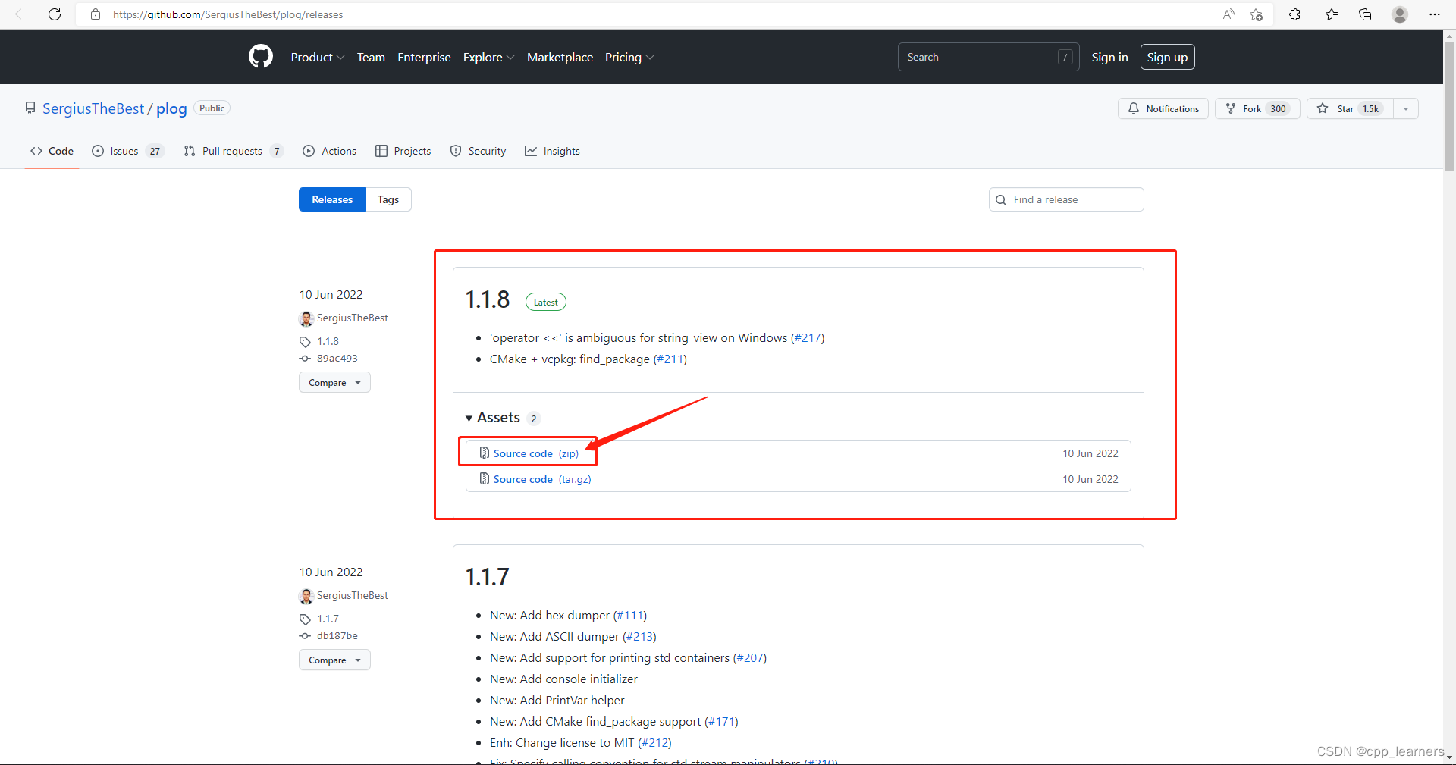This screenshot has width=1456, height=765.
Task: Click Team in the top navigation
Action: click(x=371, y=57)
